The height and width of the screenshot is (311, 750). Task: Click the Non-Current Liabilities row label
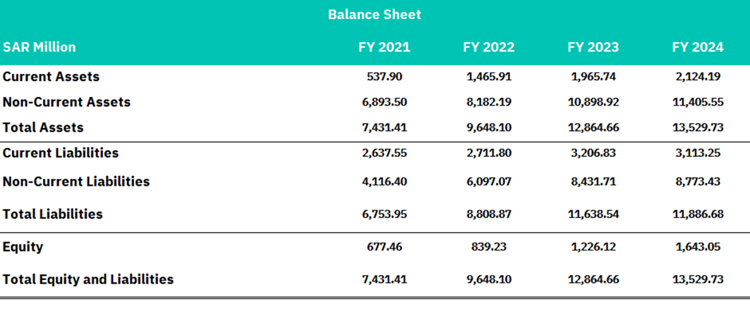coord(76,182)
